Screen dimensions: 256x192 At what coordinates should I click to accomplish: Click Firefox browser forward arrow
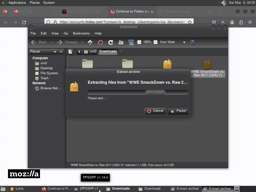[15, 22]
